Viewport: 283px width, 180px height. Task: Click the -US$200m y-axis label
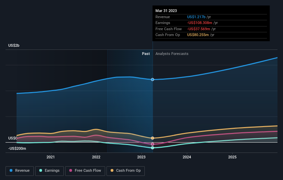pyautogui.click(x=17, y=148)
